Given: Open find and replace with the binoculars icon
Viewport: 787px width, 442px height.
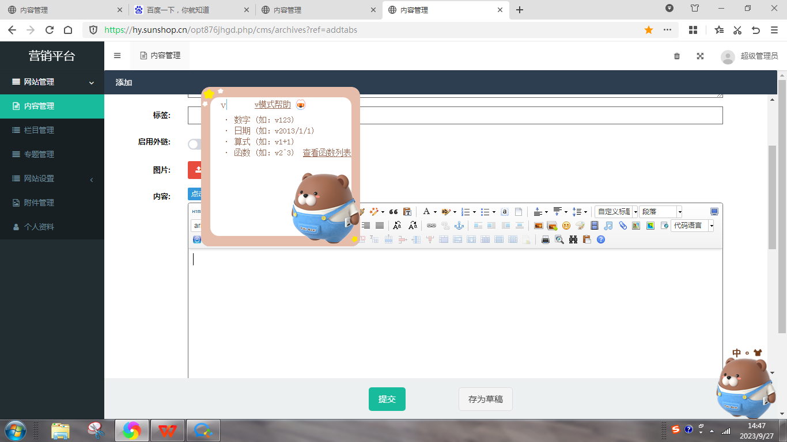Looking at the screenshot, I should (x=573, y=239).
